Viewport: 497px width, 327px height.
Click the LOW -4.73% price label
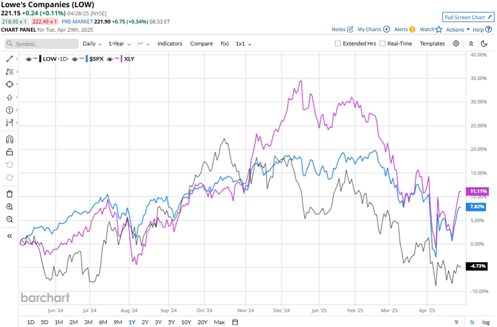pos(477,266)
